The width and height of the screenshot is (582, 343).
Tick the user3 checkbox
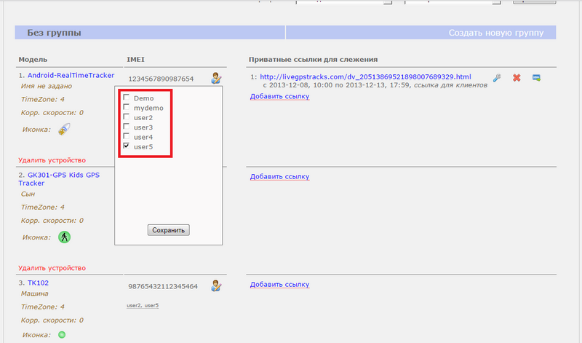click(x=127, y=127)
